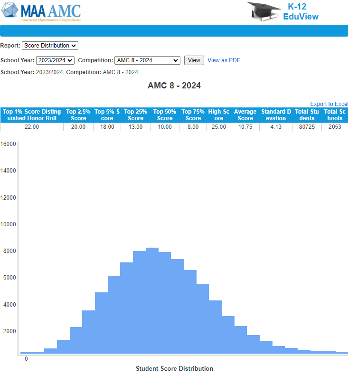Click the Average Score column header
Viewport: 348px width, 376px height.
(x=245, y=115)
